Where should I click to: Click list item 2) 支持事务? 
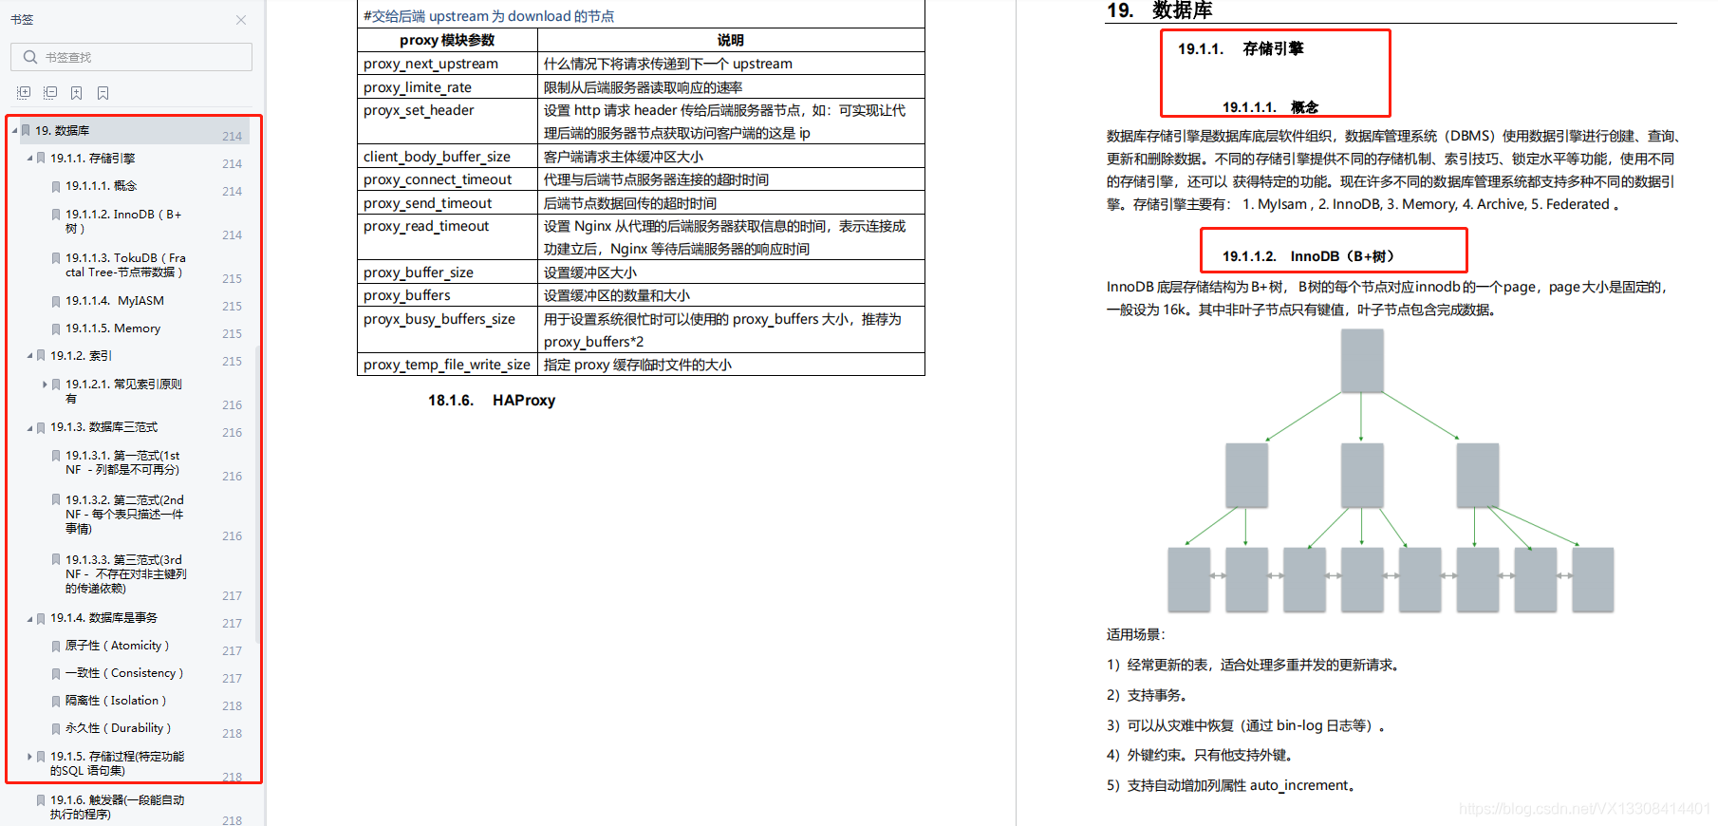(1147, 695)
